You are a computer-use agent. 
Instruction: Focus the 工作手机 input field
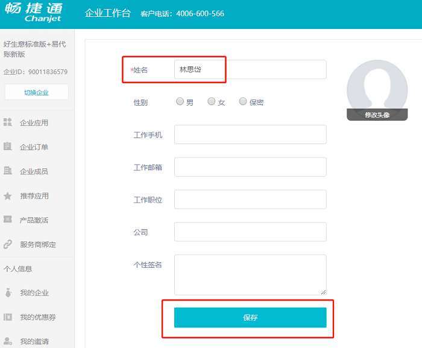250,134
